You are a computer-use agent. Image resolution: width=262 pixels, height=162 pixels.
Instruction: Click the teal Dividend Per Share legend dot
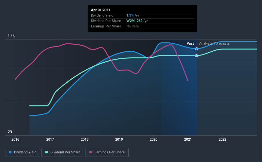click(47, 152)
